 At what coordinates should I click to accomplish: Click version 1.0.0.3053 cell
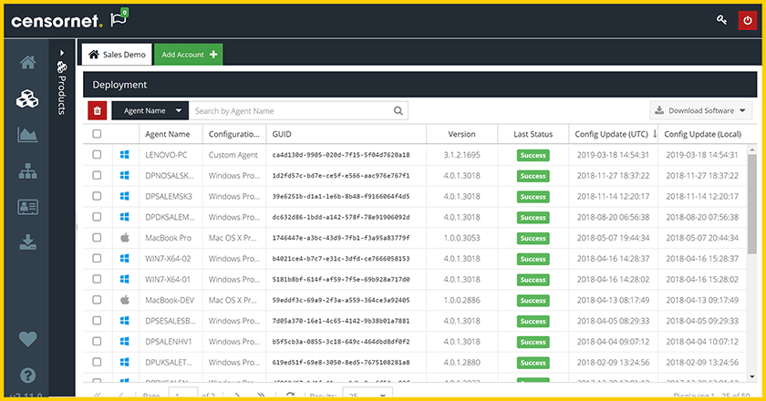click(x=461, y=238)
